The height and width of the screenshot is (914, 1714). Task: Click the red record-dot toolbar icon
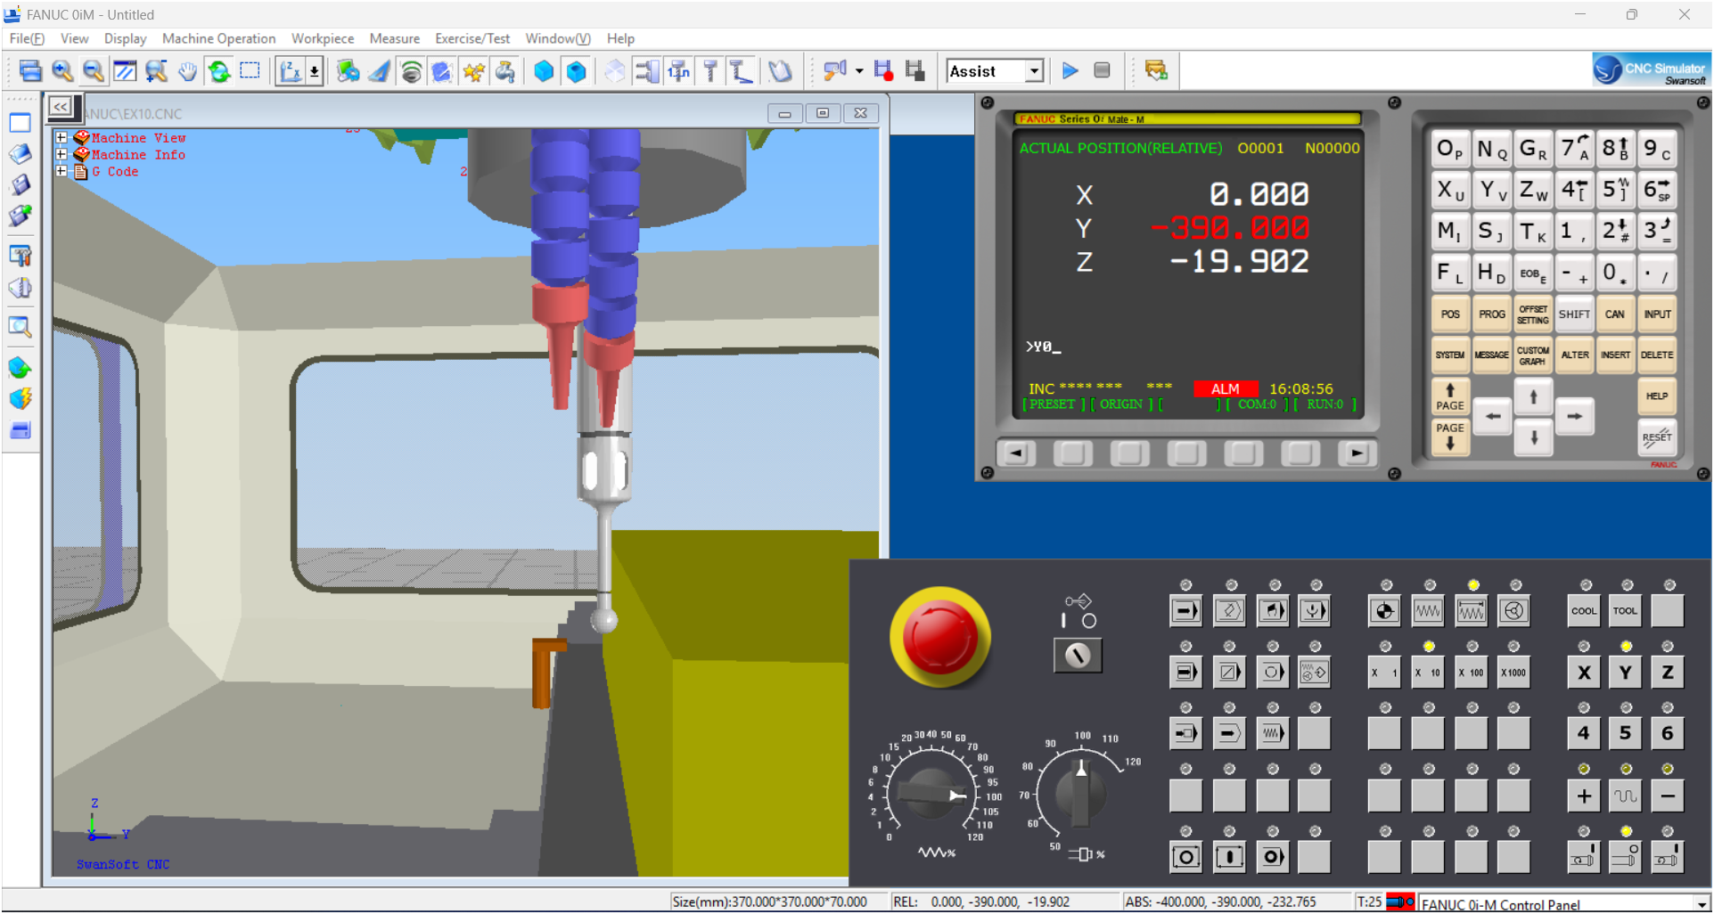pos(883,71)
